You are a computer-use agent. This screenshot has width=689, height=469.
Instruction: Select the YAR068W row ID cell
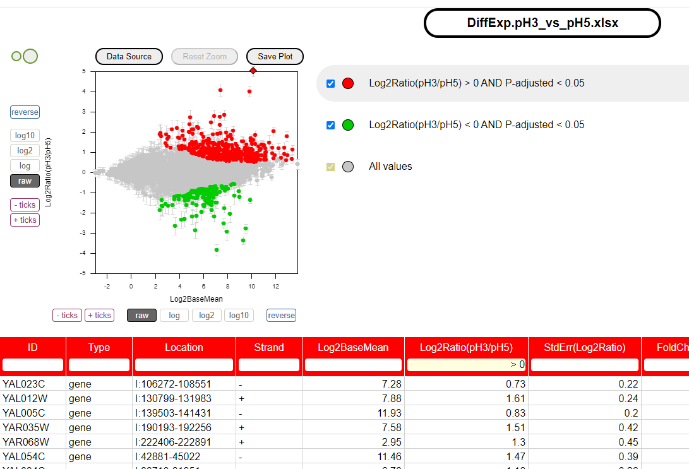pos(33,442)
